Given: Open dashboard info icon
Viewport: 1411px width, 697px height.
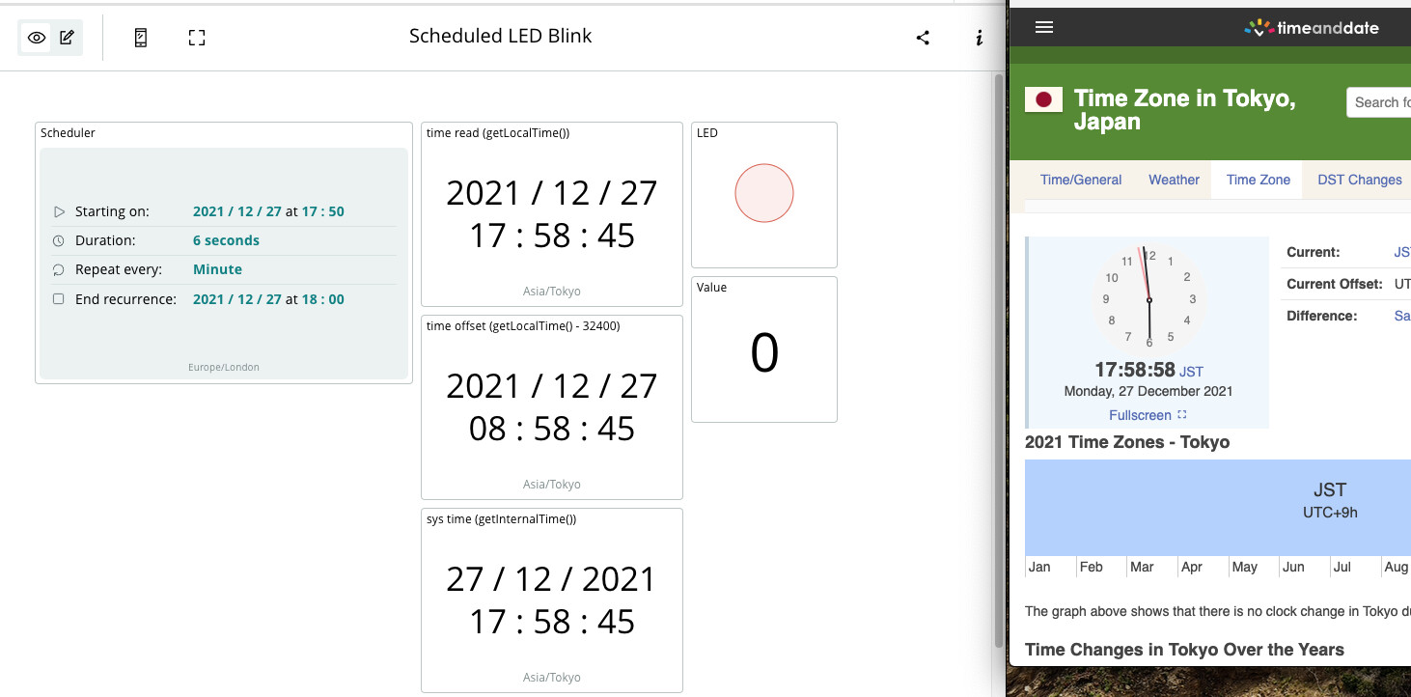Looking at the screenshot, I should click(980, 38).
